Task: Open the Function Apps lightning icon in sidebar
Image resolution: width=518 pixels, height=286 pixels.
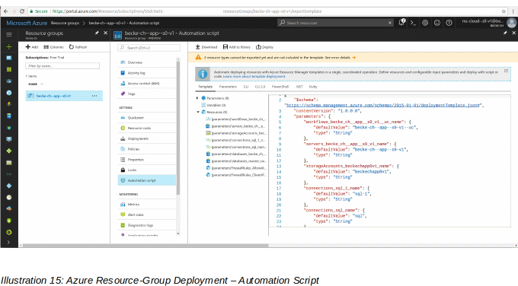Action: (x=9, y=104)
